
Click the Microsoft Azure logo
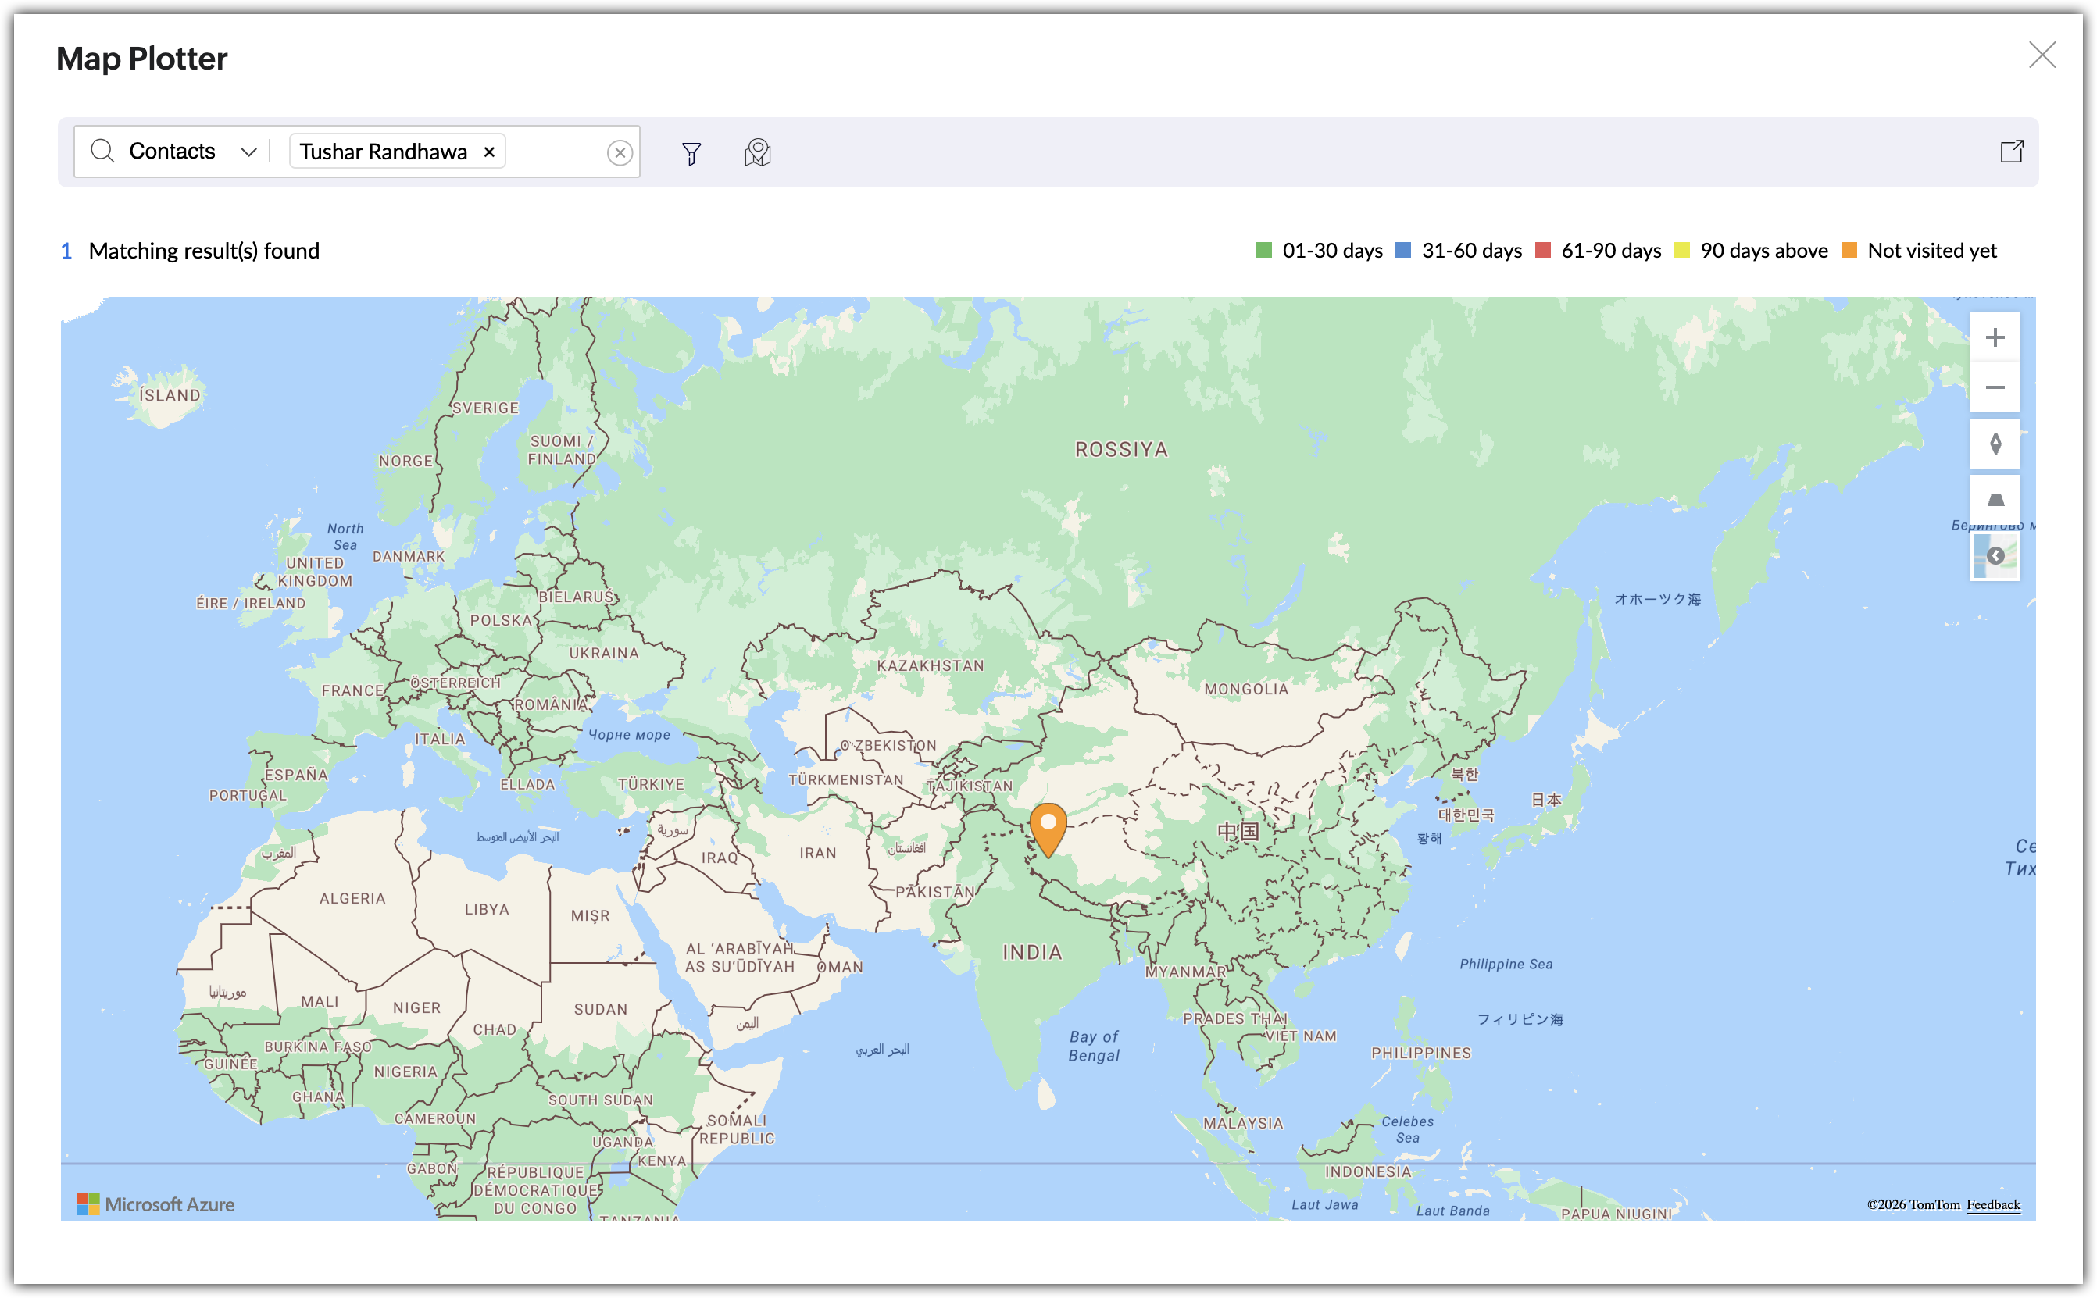[155, 1204]
